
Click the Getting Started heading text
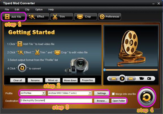point(31,32)
